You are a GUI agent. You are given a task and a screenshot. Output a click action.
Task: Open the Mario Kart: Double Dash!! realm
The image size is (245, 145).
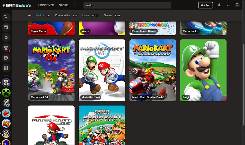pyautogui.click(x=153, y=70)
